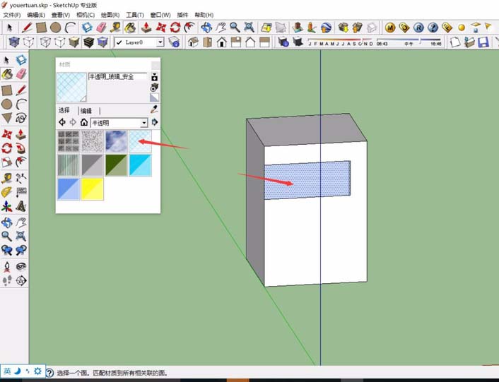Viewport: 499px width, 382px height.
Task: Select the Paint Bucket tool in left toolbar
Action: pos(7,74)
